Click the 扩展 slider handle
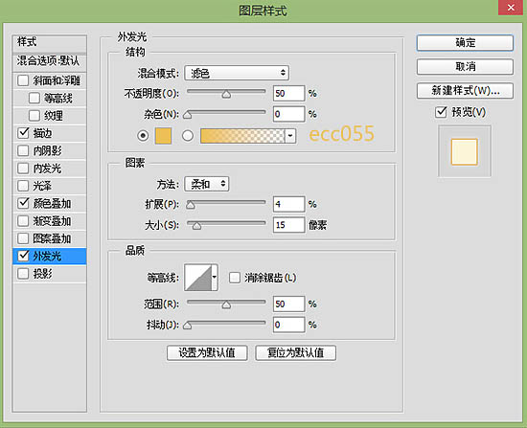 click(191, 205)
